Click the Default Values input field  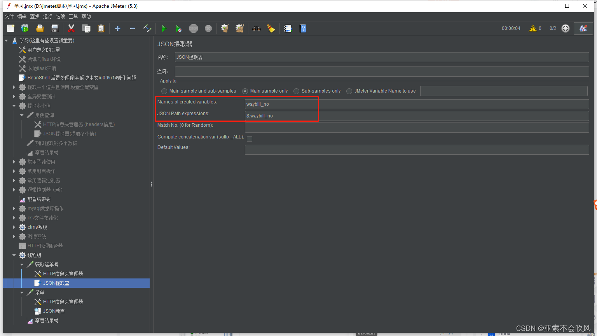(x=417, y=150)
